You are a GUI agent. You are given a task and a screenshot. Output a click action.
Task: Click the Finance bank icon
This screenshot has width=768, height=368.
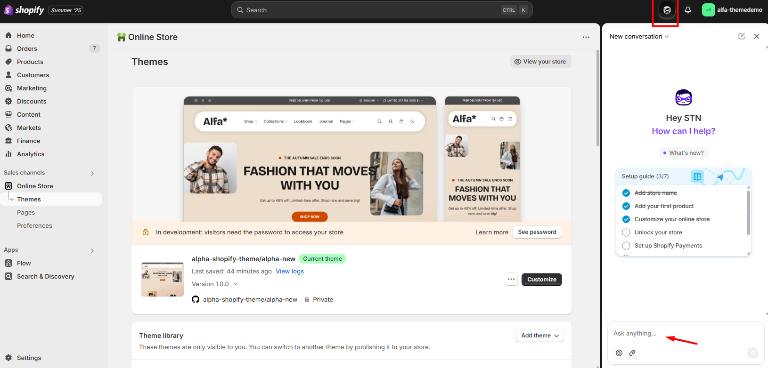click(8, 141)
